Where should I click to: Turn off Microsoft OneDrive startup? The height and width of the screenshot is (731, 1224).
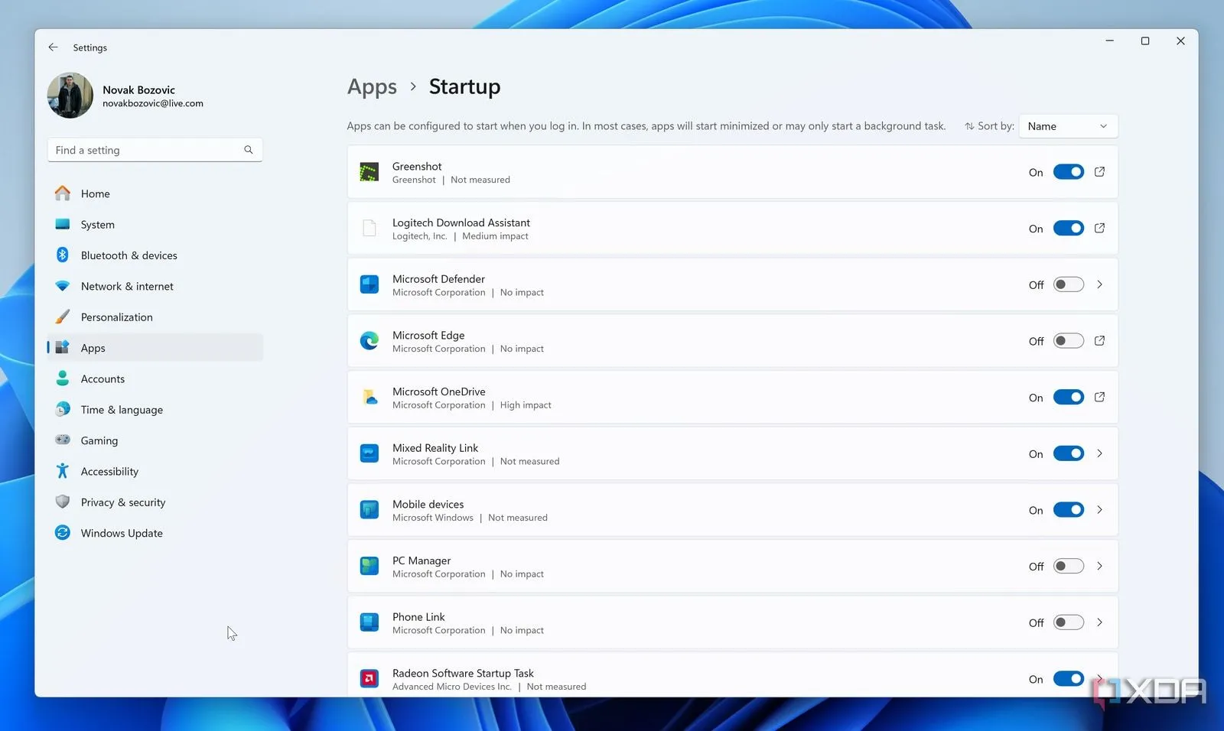[1068, 397]
